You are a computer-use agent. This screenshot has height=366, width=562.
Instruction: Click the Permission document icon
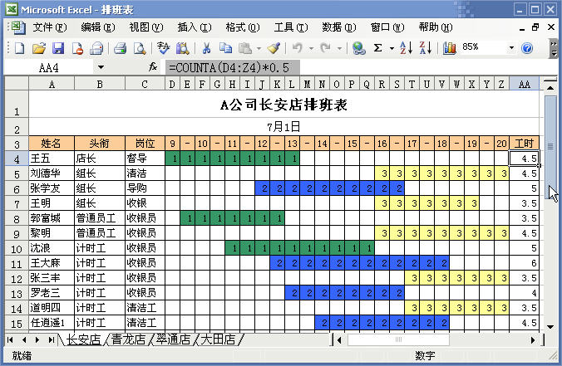pyautogui.click(x=77, y=48)
